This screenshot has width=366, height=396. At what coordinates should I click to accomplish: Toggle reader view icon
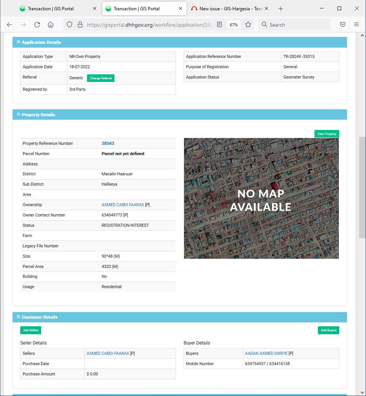[219, 24]
